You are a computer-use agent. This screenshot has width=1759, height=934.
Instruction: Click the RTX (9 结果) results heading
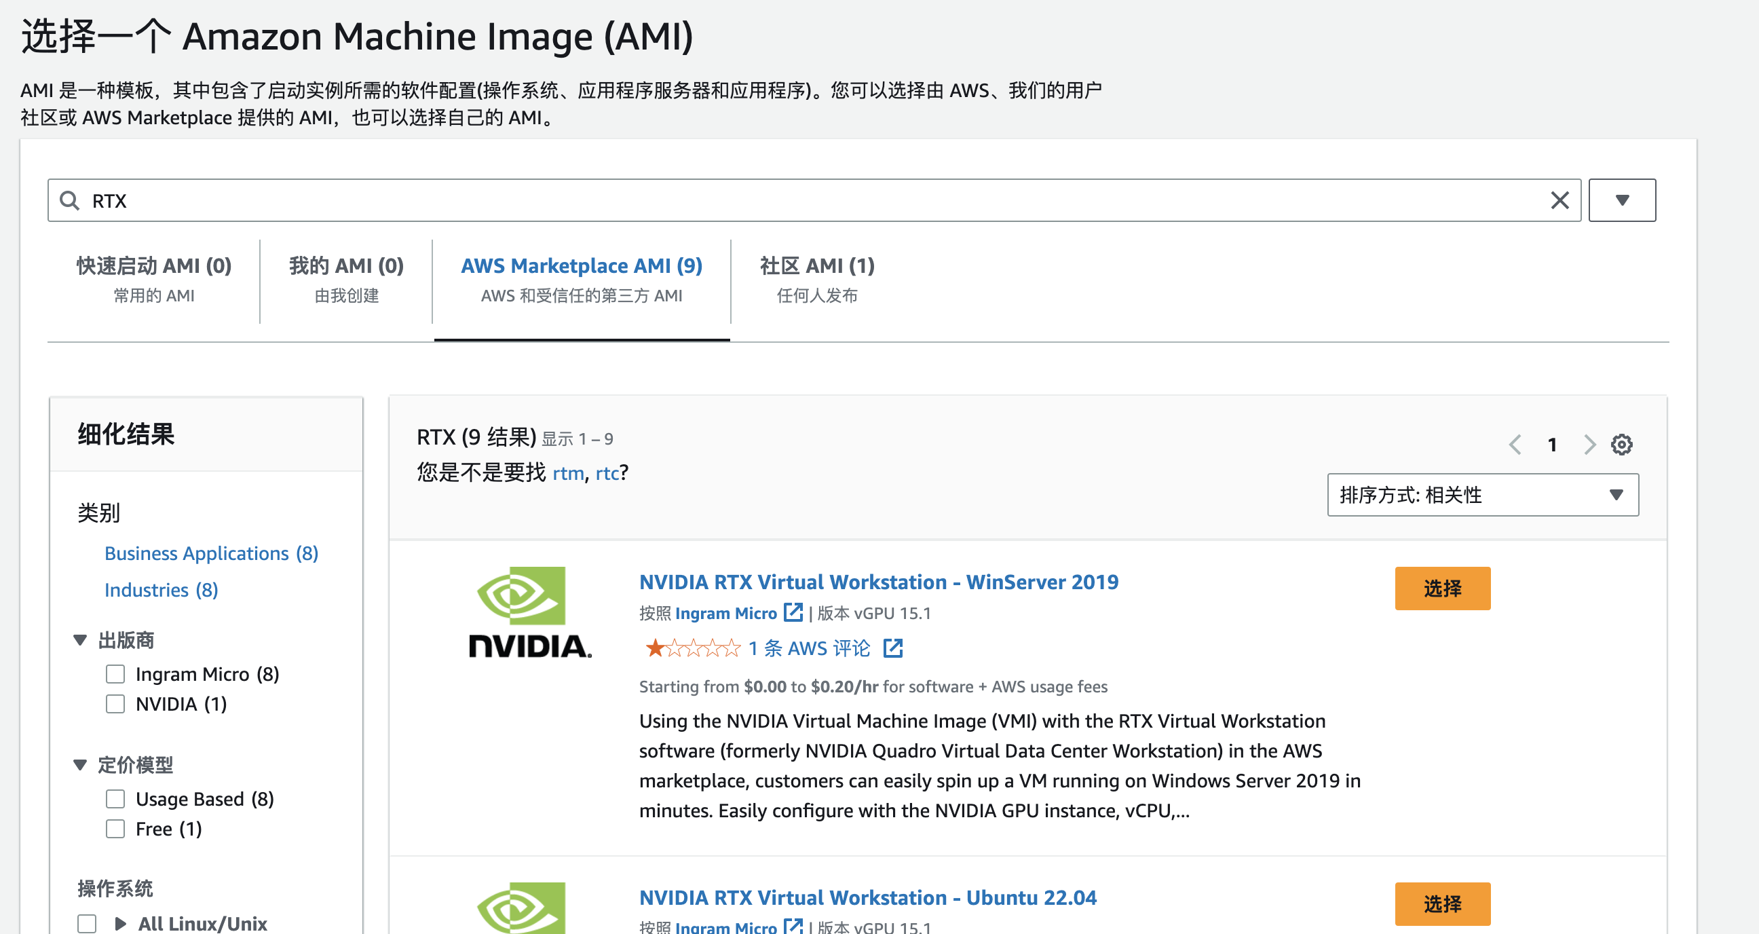click(476, 437)
